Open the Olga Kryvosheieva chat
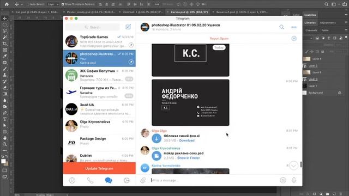This screenshot has height=196, width=349. [x=99, y=126]
